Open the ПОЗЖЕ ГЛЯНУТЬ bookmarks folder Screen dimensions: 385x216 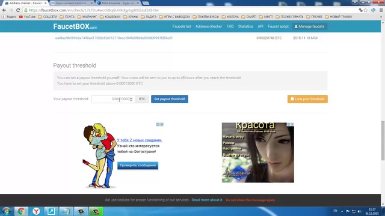[x=289, y=17]
